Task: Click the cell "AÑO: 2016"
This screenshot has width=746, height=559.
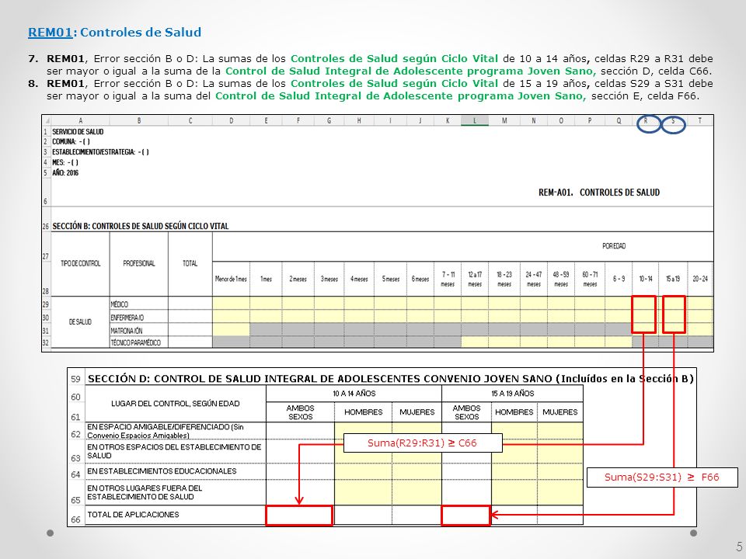Action: point(65,173)
